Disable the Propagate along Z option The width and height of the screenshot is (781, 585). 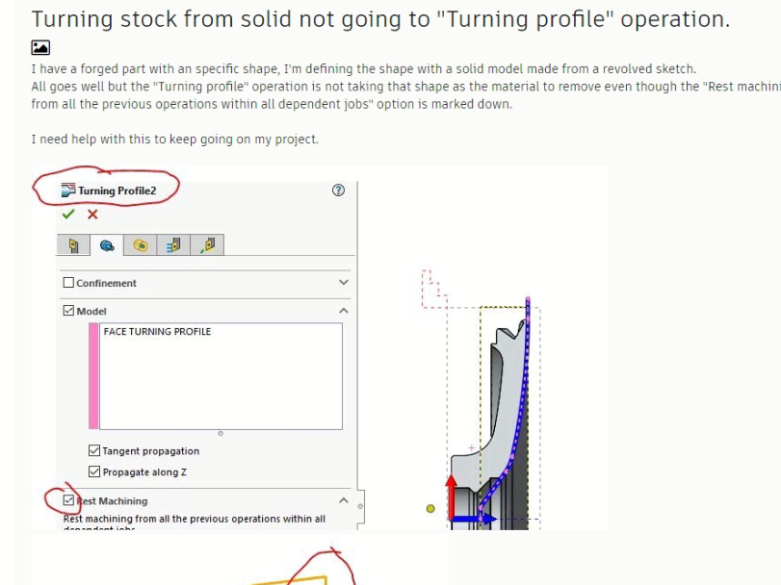pyautogui.click(x=93, y=471)
